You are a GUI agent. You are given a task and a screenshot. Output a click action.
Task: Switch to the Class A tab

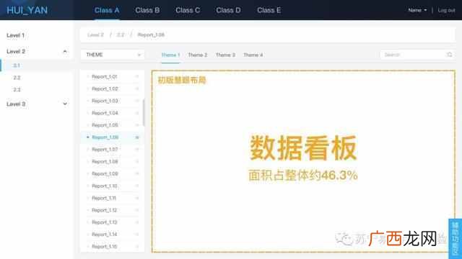107,10
